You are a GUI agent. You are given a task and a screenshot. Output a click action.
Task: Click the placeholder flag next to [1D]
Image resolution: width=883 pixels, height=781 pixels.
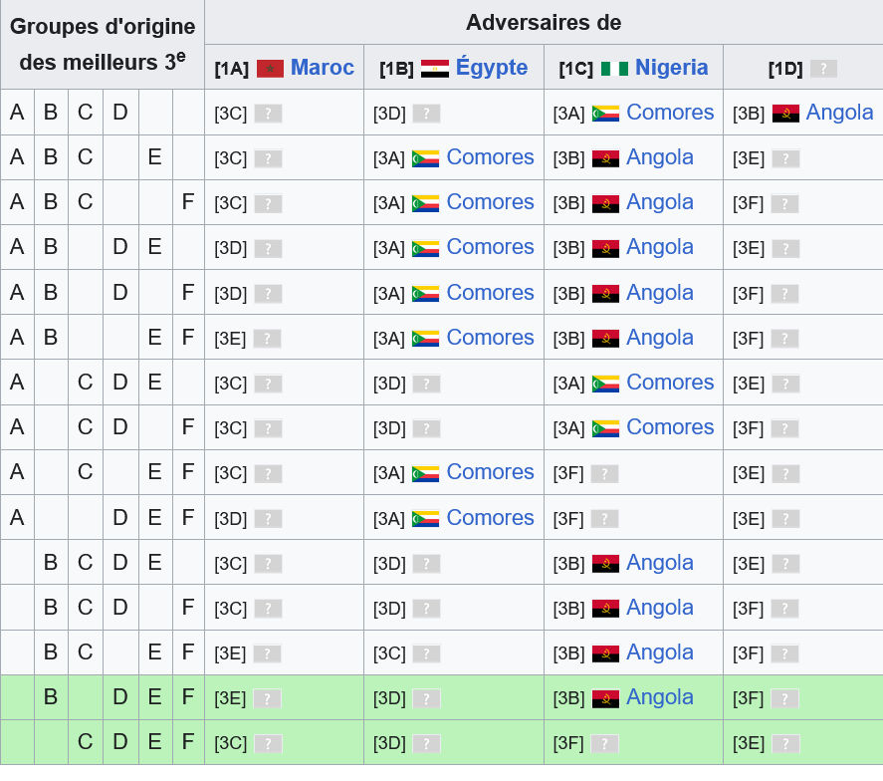coord(823,69)
